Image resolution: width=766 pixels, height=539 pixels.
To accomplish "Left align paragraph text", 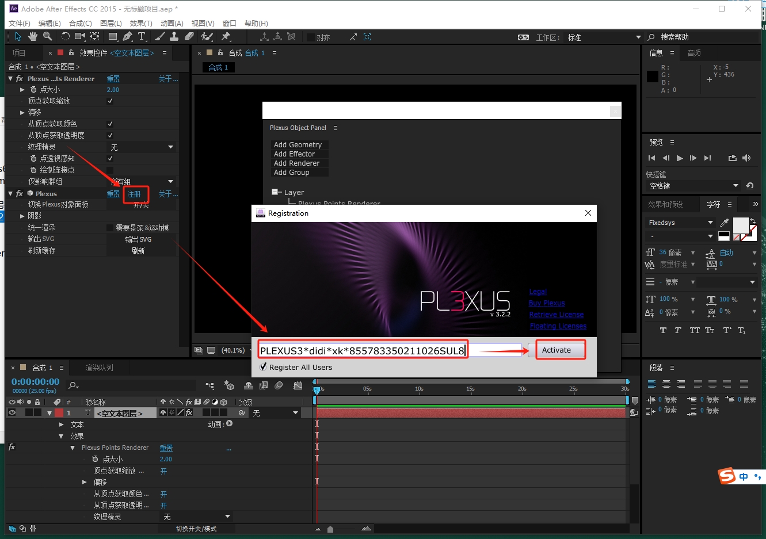I will [x=652, y=384].
